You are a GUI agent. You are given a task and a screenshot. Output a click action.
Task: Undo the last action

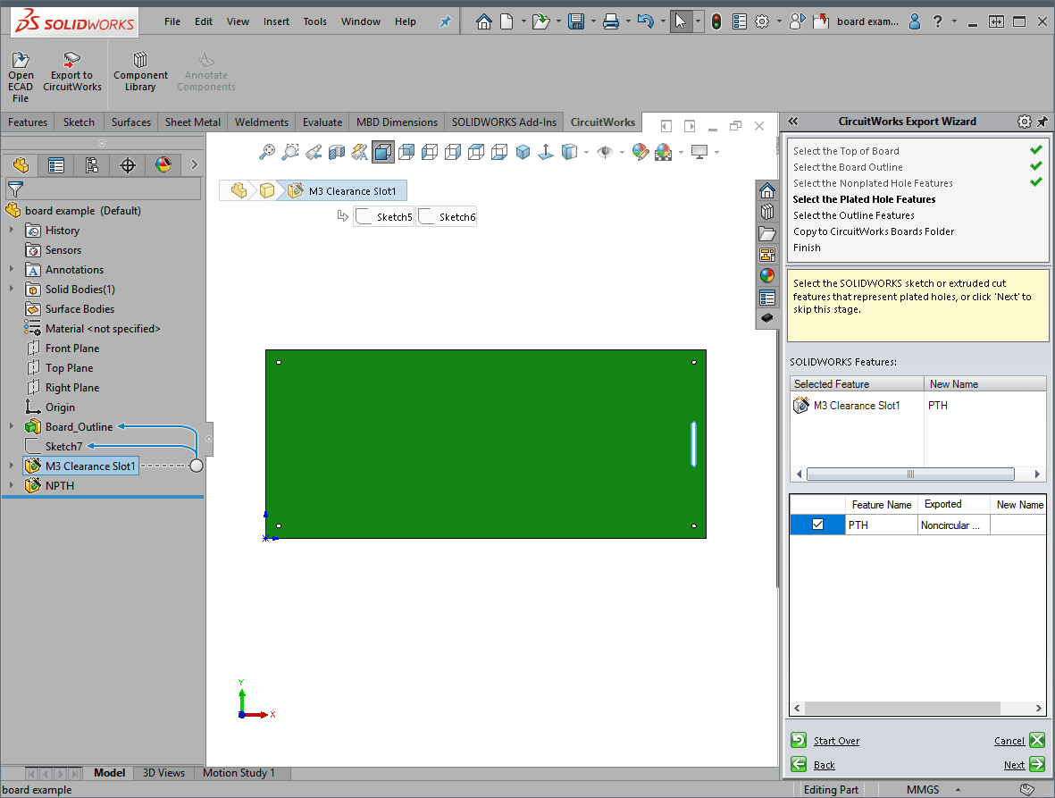pyautogui.click(x=645, y=21)
